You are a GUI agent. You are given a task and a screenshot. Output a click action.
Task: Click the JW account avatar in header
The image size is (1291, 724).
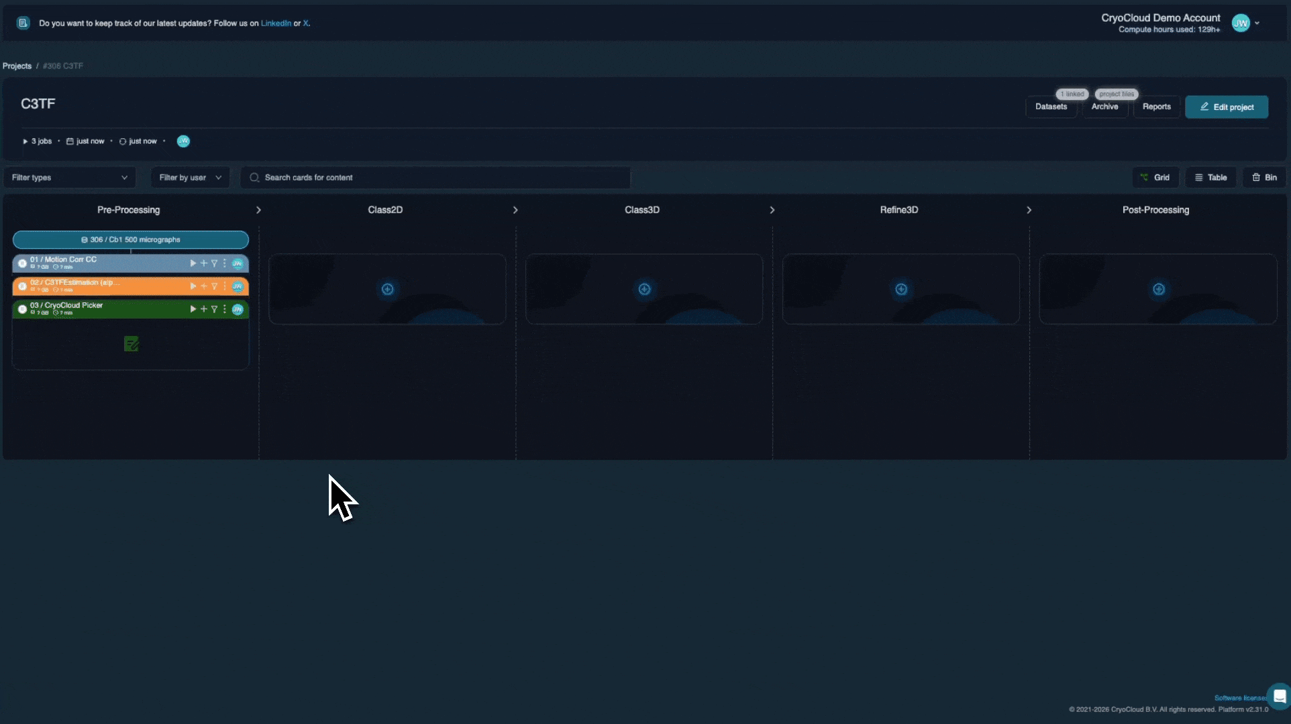[1241, 23]
